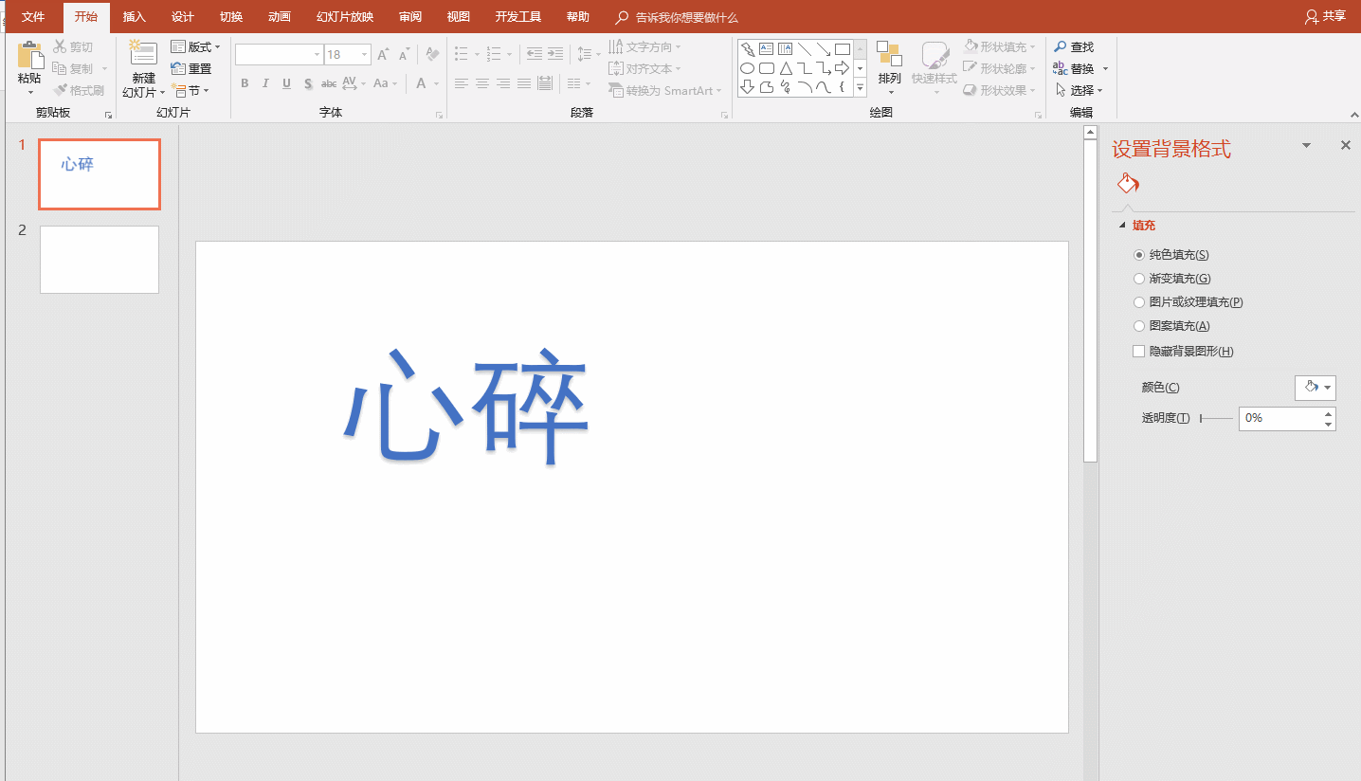The image size is (1361, 781).
Task: Click the Share (共享) button
Action: click(x=1326, y=16)
